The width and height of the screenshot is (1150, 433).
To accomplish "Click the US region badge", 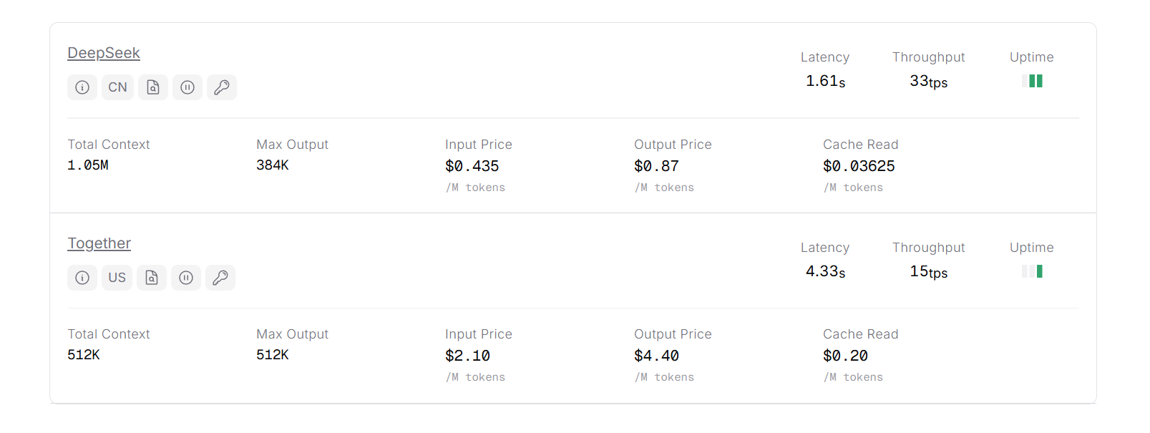I will [x=117, y=278].
